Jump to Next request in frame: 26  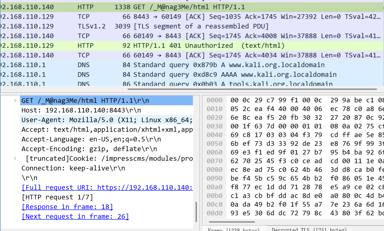[75, 216]
